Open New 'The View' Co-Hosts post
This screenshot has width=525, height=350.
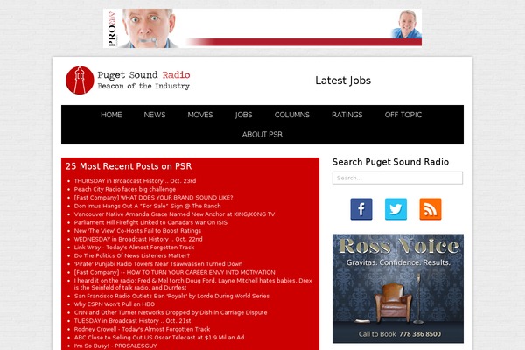pos(137,231)
